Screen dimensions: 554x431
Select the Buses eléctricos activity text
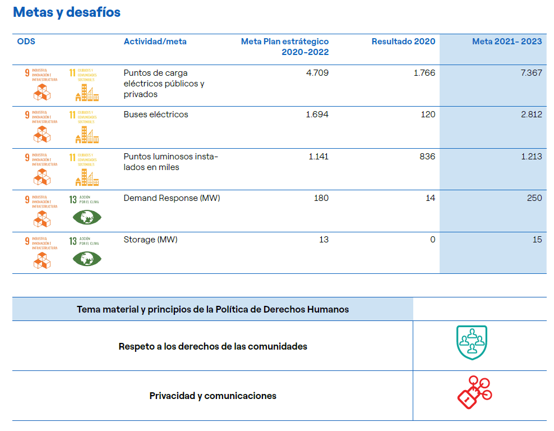156,114
